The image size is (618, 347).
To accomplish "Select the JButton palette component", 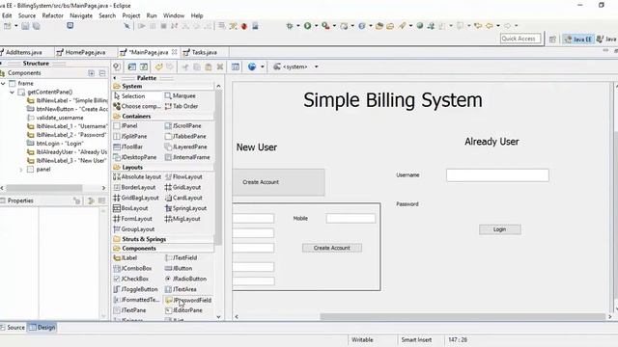I will pos(179,268).
